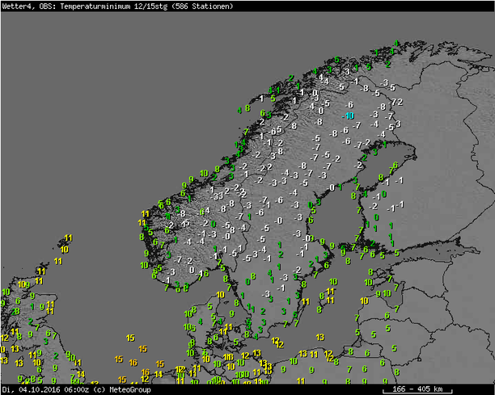495x395 pixels.
Task: Click the topmost orange 15 in North Sea
Action: click(130, 337)
